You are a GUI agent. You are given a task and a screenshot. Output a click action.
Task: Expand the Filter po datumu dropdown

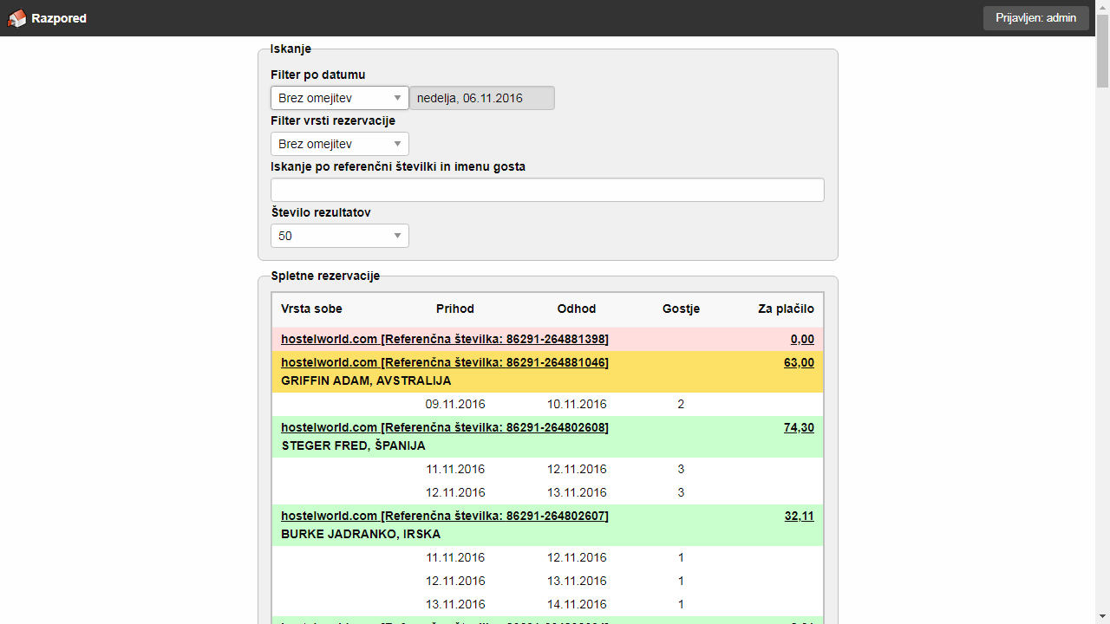tap(339, 98)
